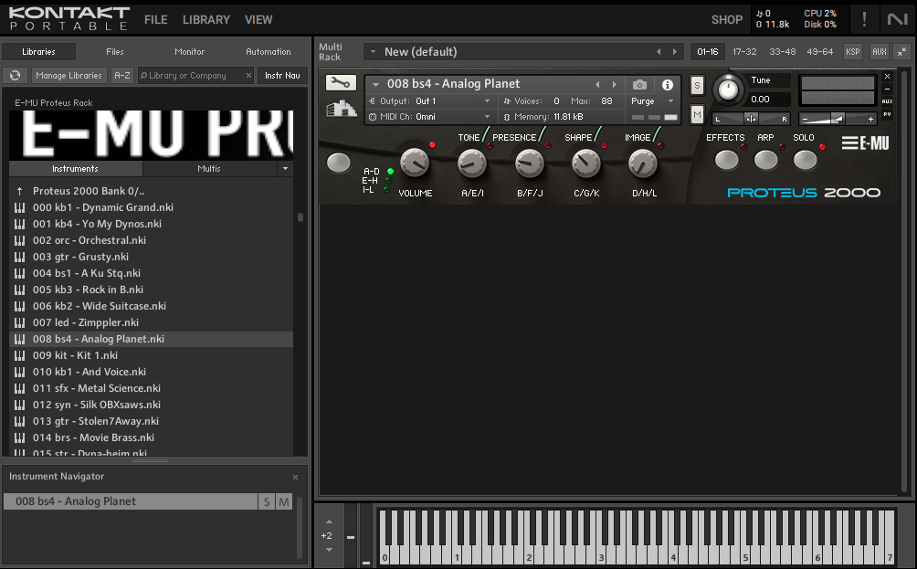917x569 pixels.
Task: Click the E-MU logo
Action: (866, 142)
